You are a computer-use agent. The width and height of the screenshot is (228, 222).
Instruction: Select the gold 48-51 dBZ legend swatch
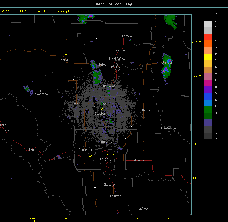[208, 63]
